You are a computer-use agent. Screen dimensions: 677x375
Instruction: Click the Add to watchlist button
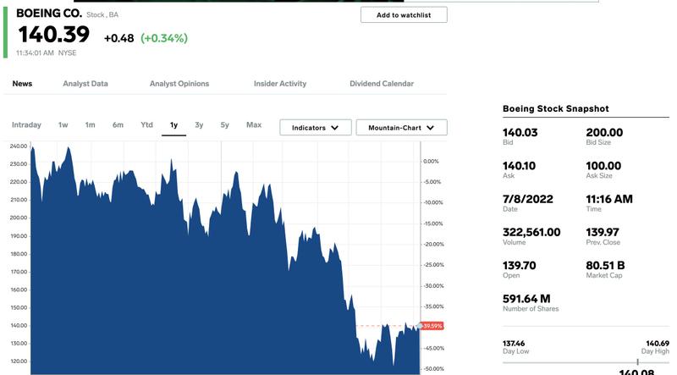click(x=404, y=15)
